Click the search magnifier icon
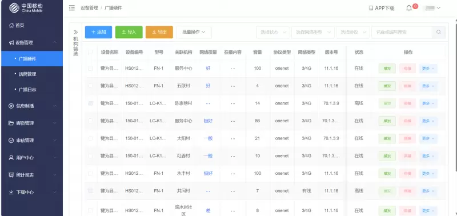Screen dimensions: 457x216 point(439,32)
